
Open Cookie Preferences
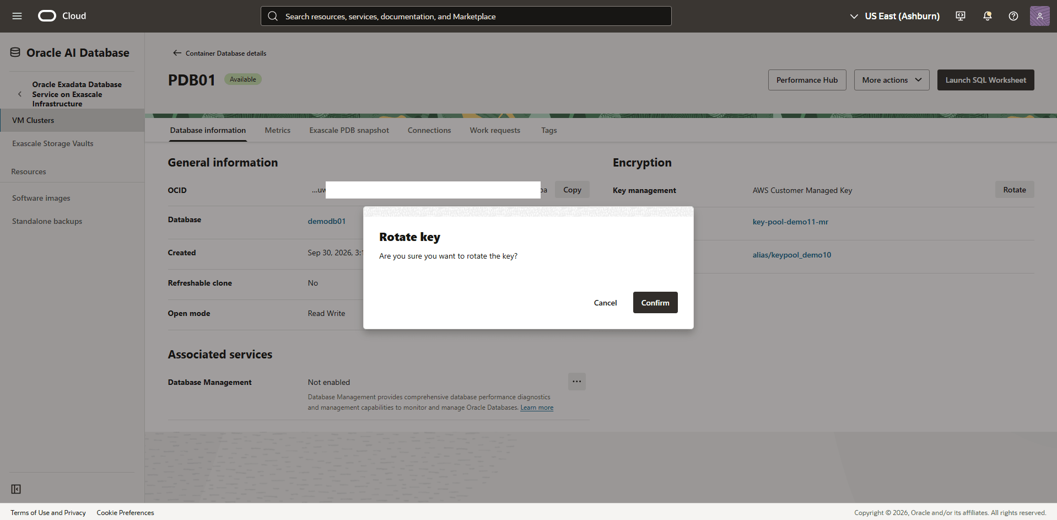click(125, 513)
